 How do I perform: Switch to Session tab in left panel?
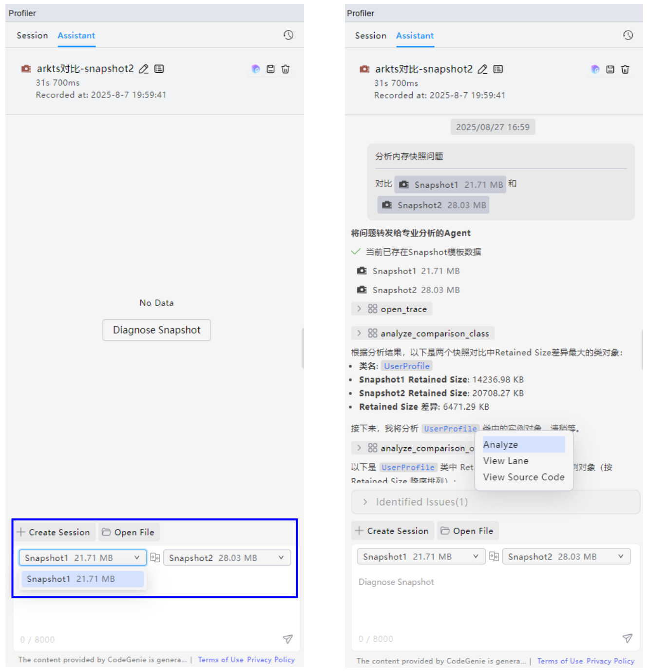coord(32,36)
